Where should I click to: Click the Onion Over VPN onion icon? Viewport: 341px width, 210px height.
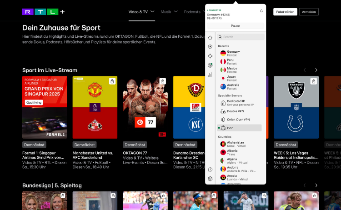[x=223, y=120]
